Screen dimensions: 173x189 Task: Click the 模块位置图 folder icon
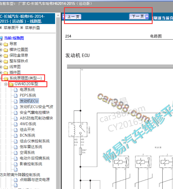(x=6, y=50)
